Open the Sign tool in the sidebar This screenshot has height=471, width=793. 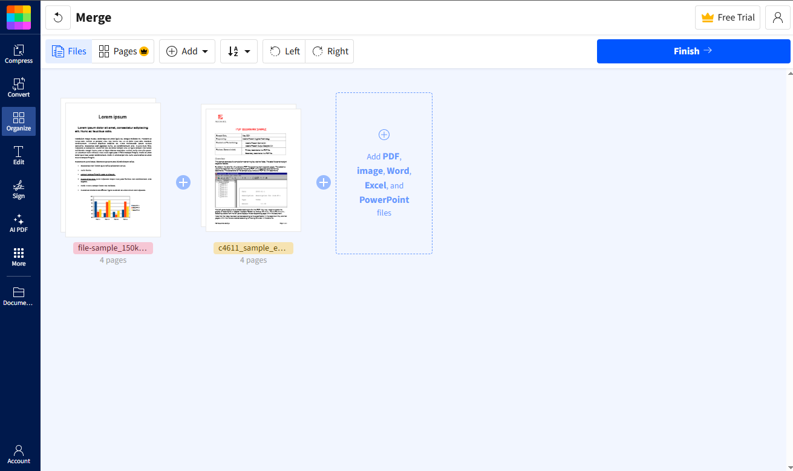[x=19, y=188]
